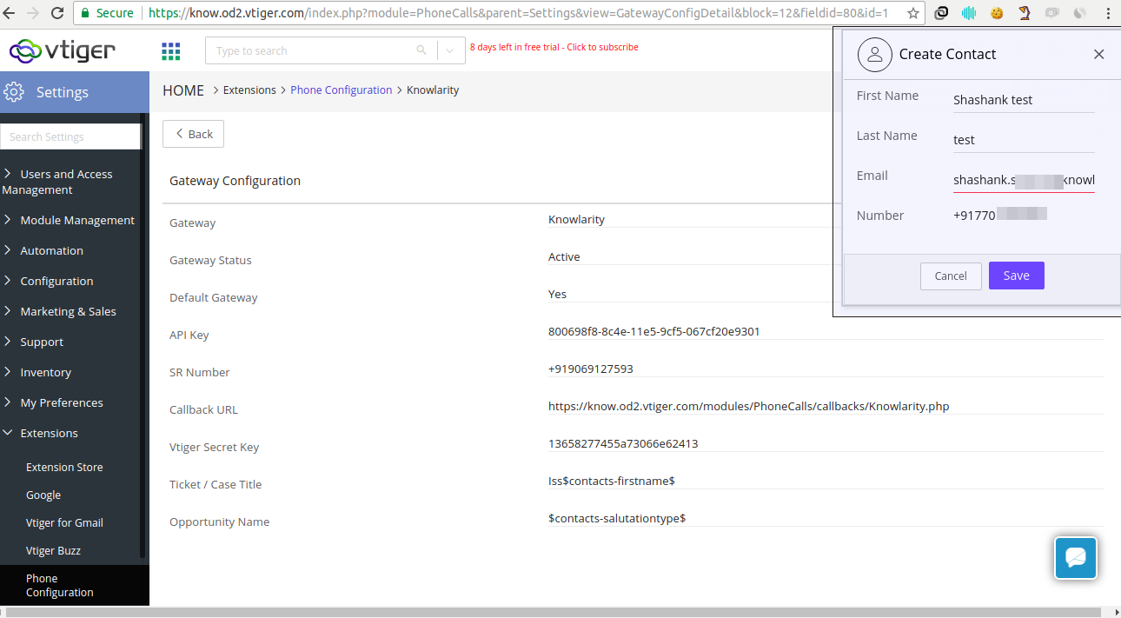1121x618 pixels.
Task: Open the Chrome menu with three dots
Action: pyautogui.click(x=1106, y=13)
